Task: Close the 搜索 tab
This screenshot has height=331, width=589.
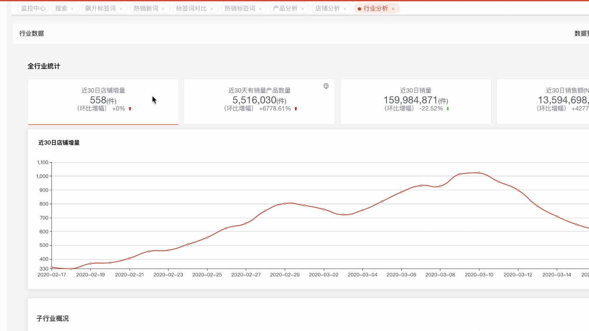Action: 72,9
